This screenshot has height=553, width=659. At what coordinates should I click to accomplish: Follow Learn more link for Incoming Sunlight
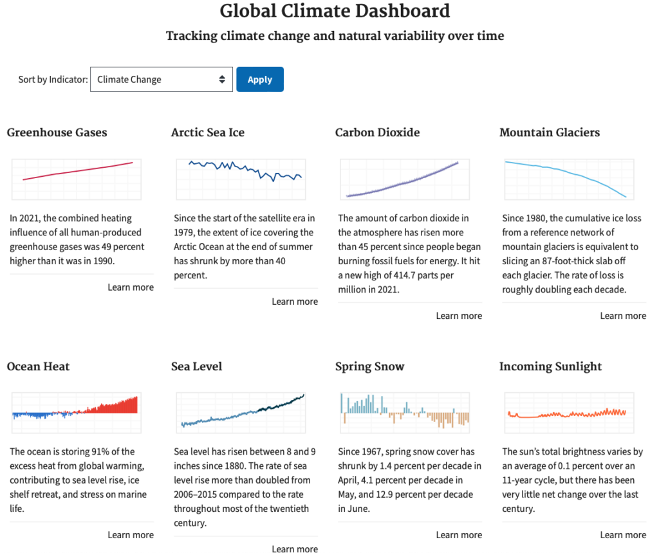(x=623, y=535)
